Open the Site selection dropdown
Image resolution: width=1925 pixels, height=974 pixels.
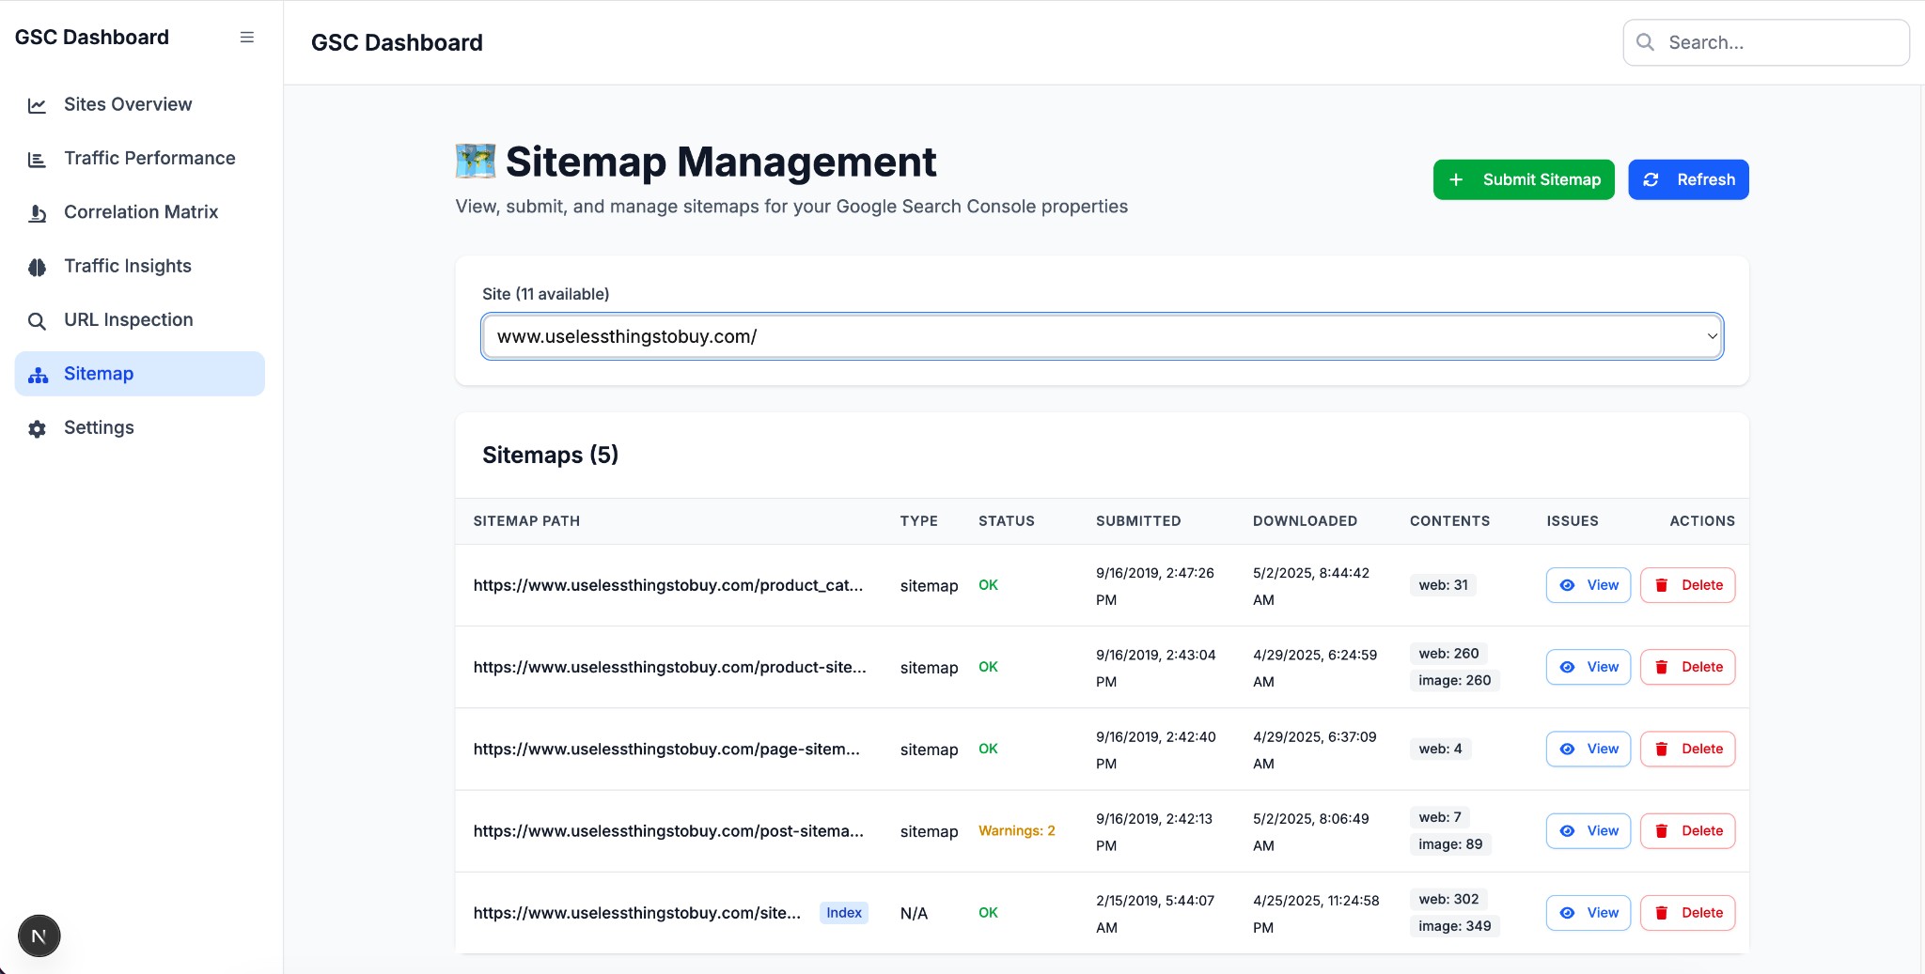(x=1102, y=336)
